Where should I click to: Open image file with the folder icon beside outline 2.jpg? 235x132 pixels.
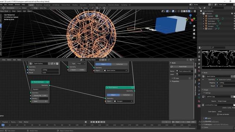pos(234,97)
